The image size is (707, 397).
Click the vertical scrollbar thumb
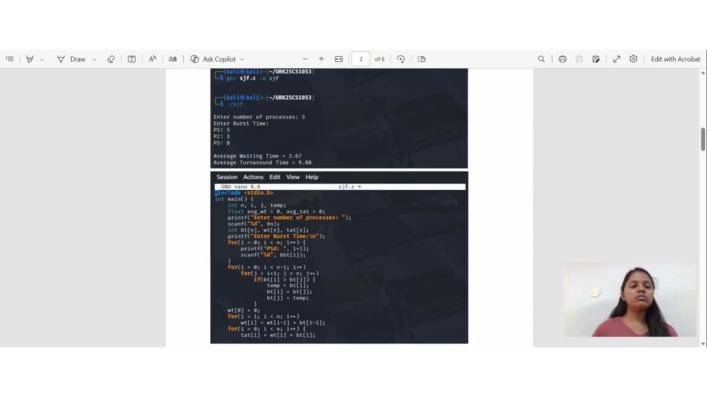703,139
